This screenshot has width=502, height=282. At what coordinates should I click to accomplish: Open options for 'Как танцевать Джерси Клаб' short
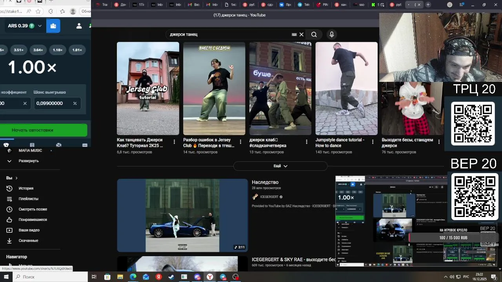175,142
